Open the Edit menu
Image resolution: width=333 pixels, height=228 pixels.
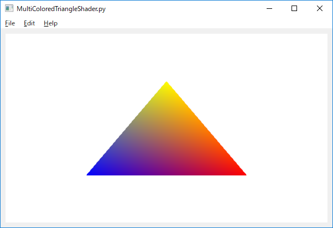click(x=29, y=23)
